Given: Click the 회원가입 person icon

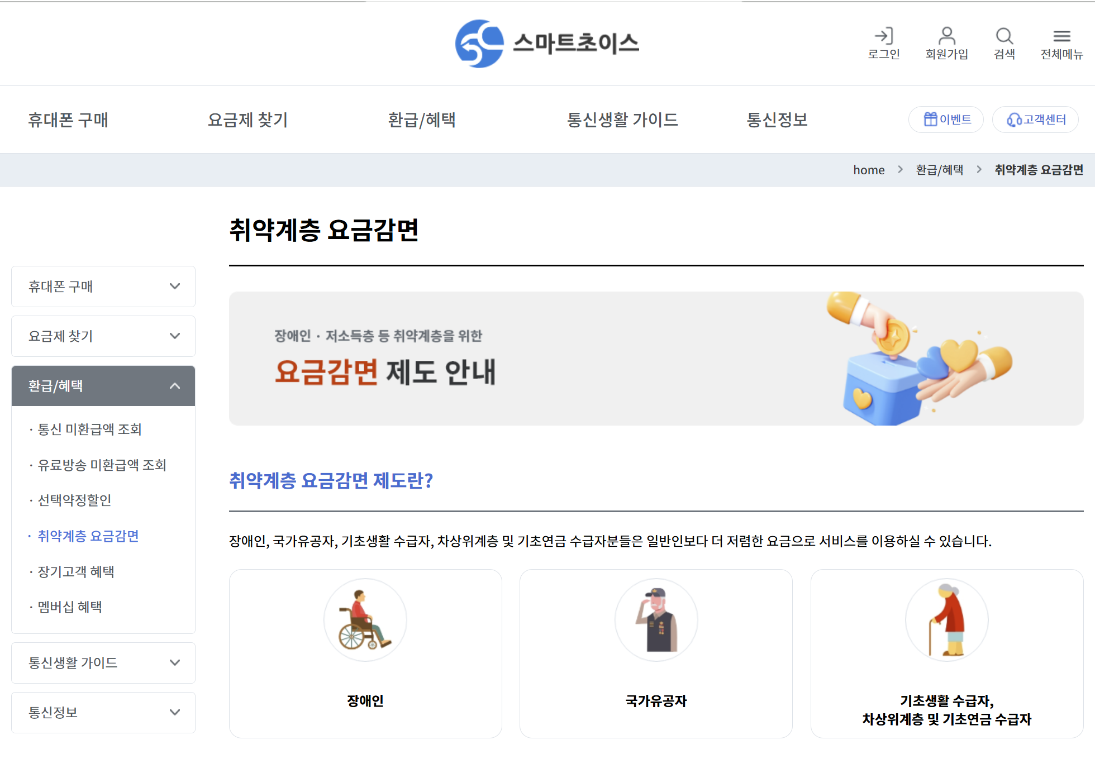Looking at the screenshot, I should click(x=946, y=36).
